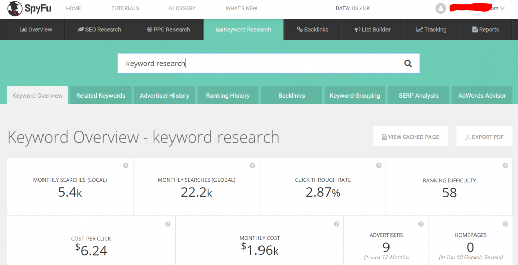
Task: Switch data region to UK
Action: coord(366,9)
